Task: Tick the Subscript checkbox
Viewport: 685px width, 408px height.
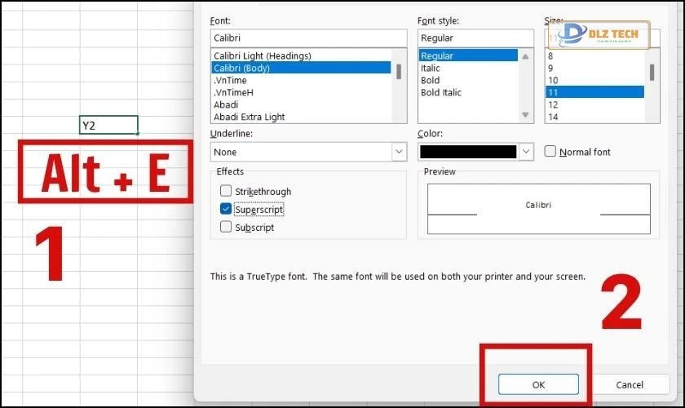Action: 226,228
